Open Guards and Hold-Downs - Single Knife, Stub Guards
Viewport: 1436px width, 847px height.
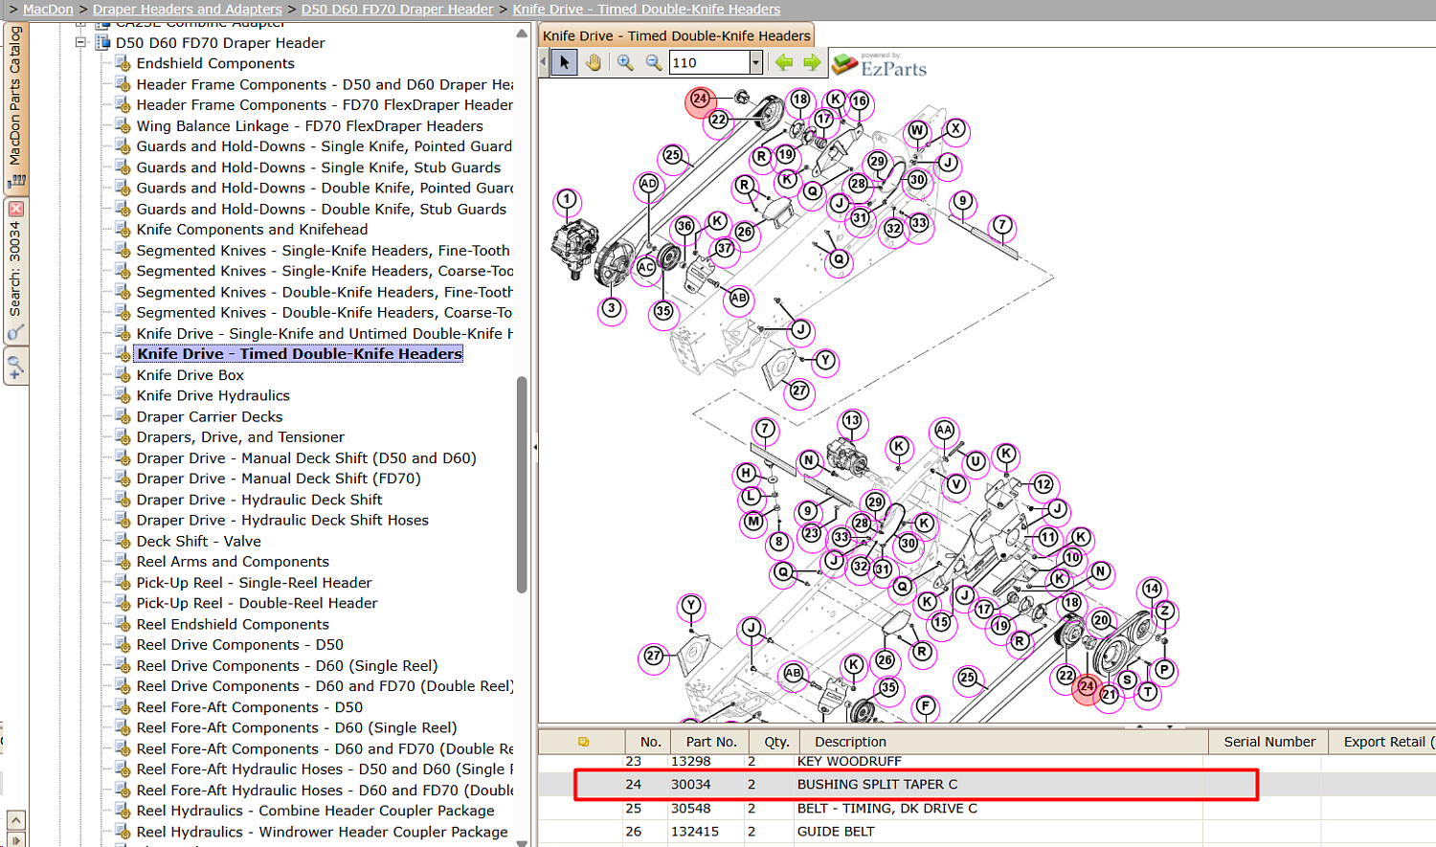coord(318,167)
